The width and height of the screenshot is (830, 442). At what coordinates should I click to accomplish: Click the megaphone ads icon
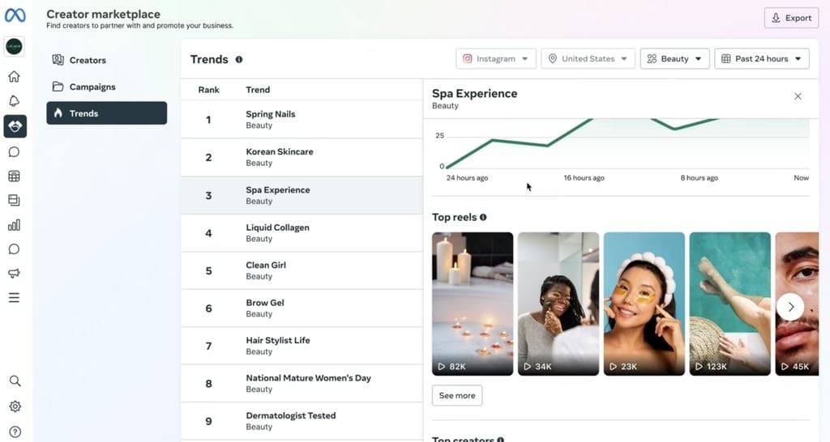pyautogui.click(x=15, y=274)
